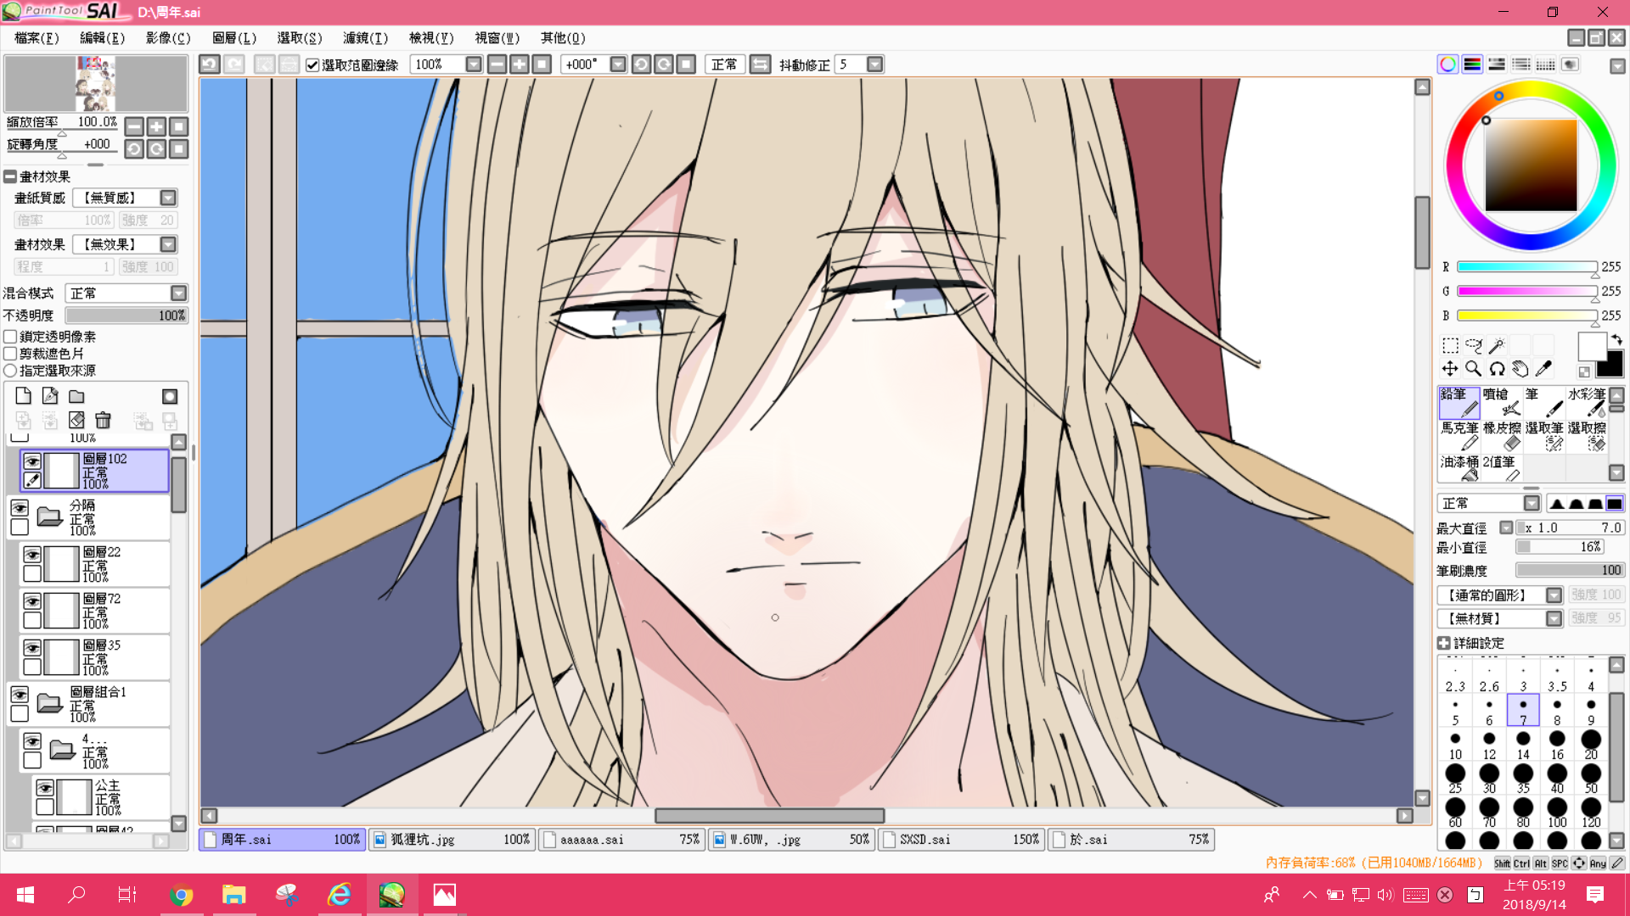Open the rotation +000° dropdown
Viewport: 1630px width, 916px height.
(x=618, y=64)
